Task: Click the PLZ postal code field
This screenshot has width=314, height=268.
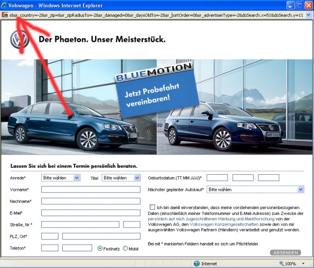Action: click(50, 236)
